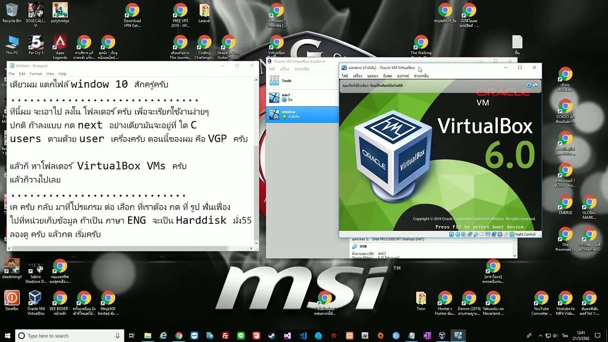This screenshot has width=608, height=342.
Task: Open ไฟล์ menu in VirtualBox Manager
Action: coord(272,69)
